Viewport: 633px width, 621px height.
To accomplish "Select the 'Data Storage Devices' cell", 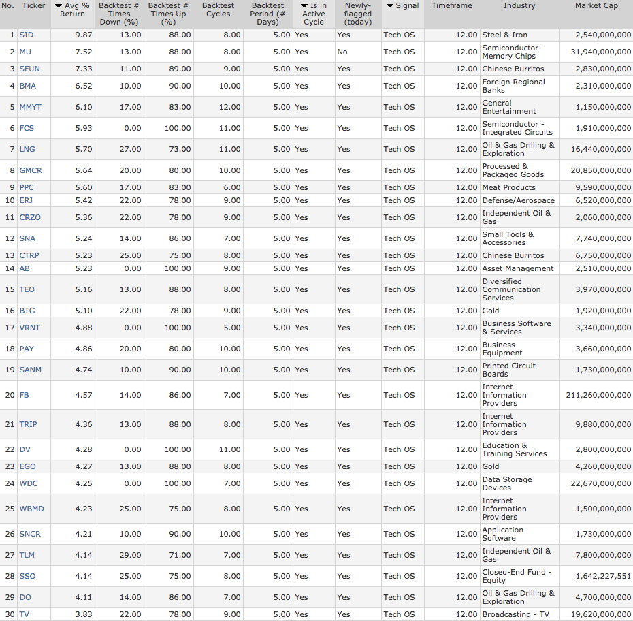I will coord(520,483).
